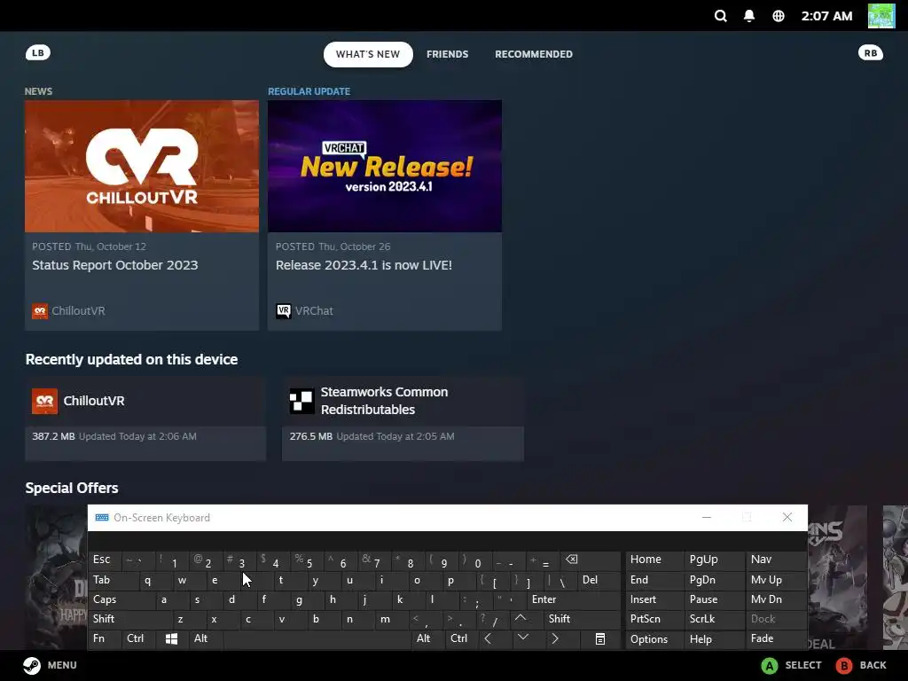The width and height of the screenshot is (908, 681).
Task: Tap the Home key
Action: coord(655,560)
